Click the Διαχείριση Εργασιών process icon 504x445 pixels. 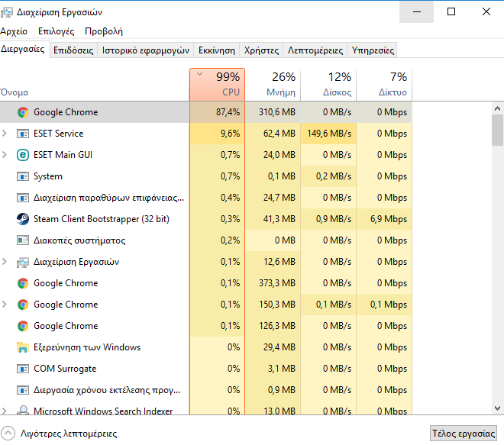click(23, 262)
